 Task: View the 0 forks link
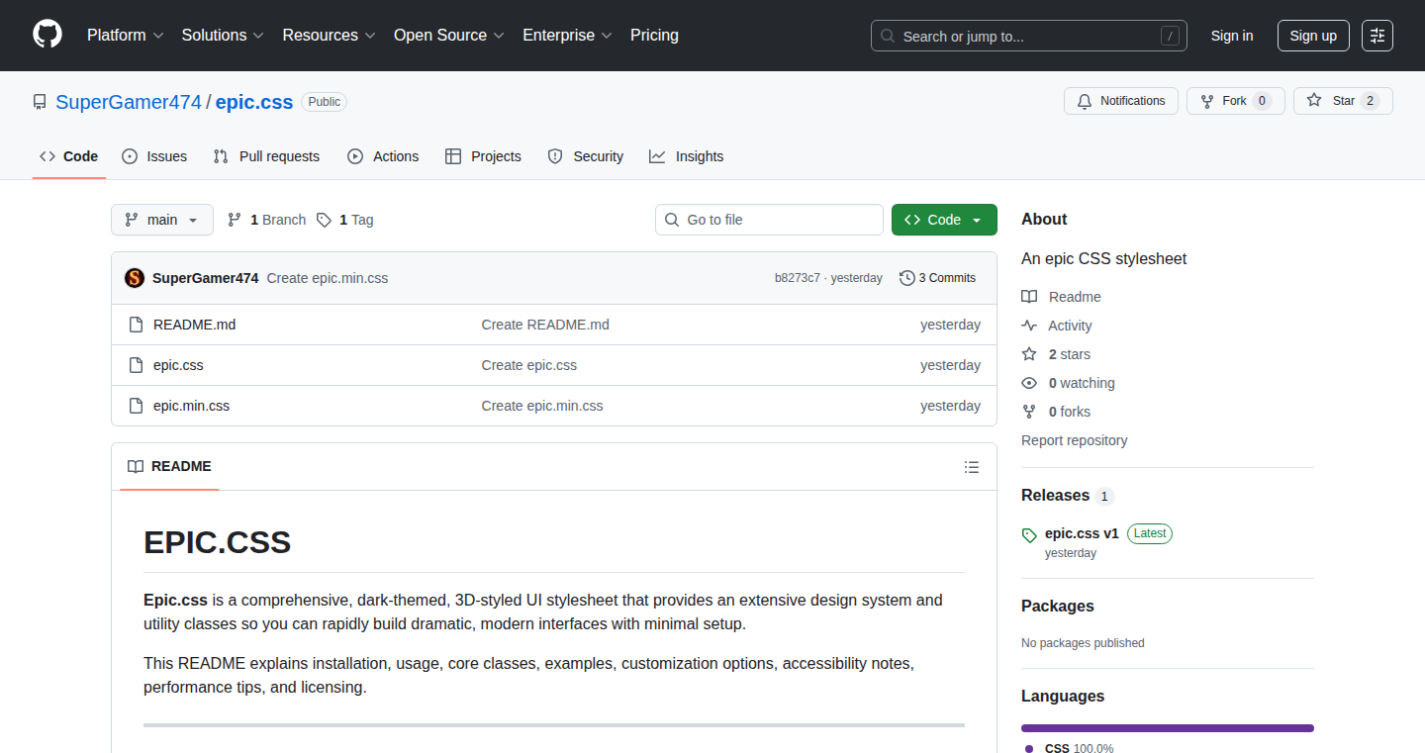click(x=1056, y=412)
